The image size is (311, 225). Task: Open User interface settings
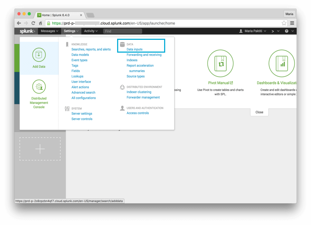(81, 82)
